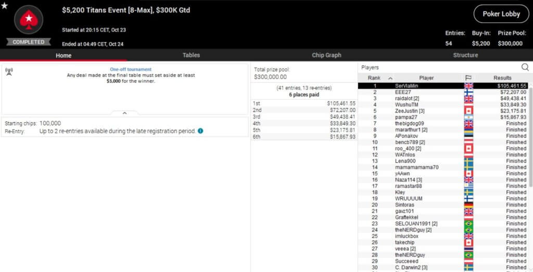Image resolution: width=533 pixels, height=272 pixels.
Task: Select player WushuTM
Action: click(443, 105)
